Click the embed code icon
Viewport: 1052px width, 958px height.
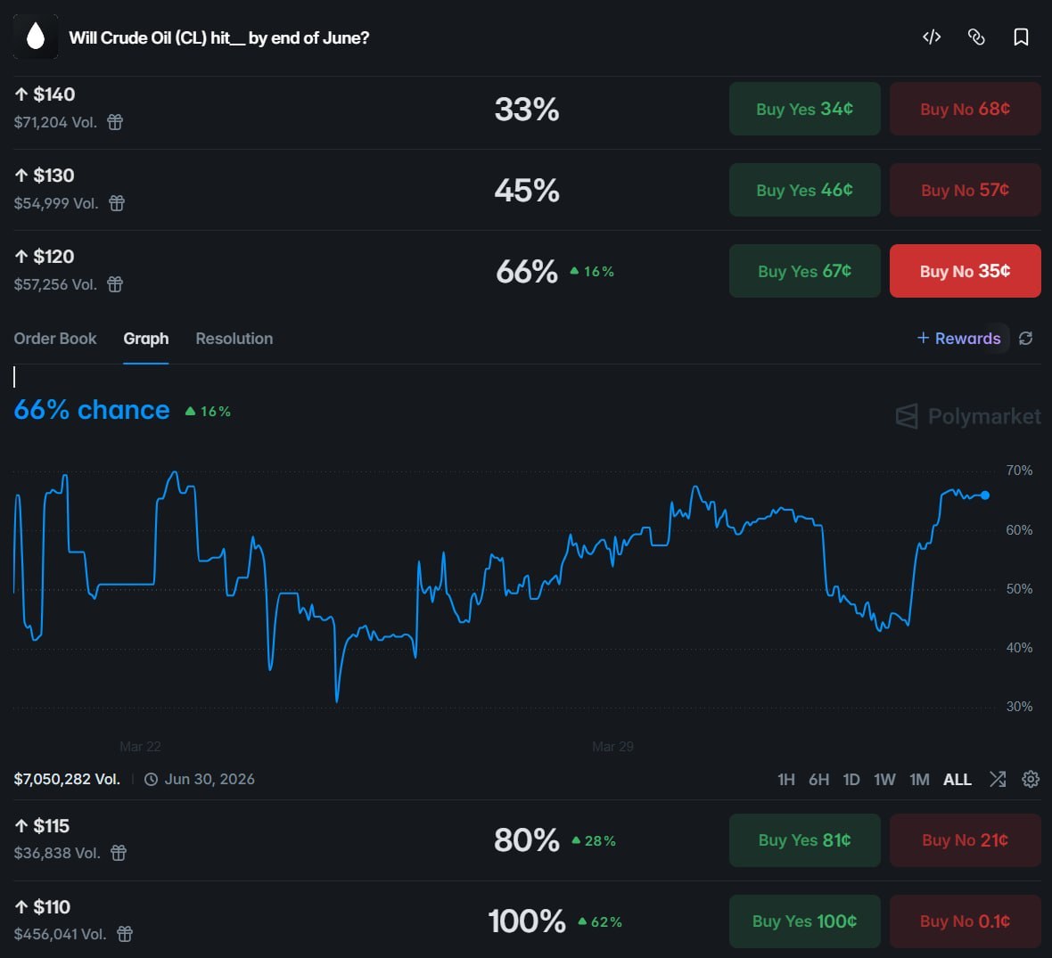click(x=932, y=37)
